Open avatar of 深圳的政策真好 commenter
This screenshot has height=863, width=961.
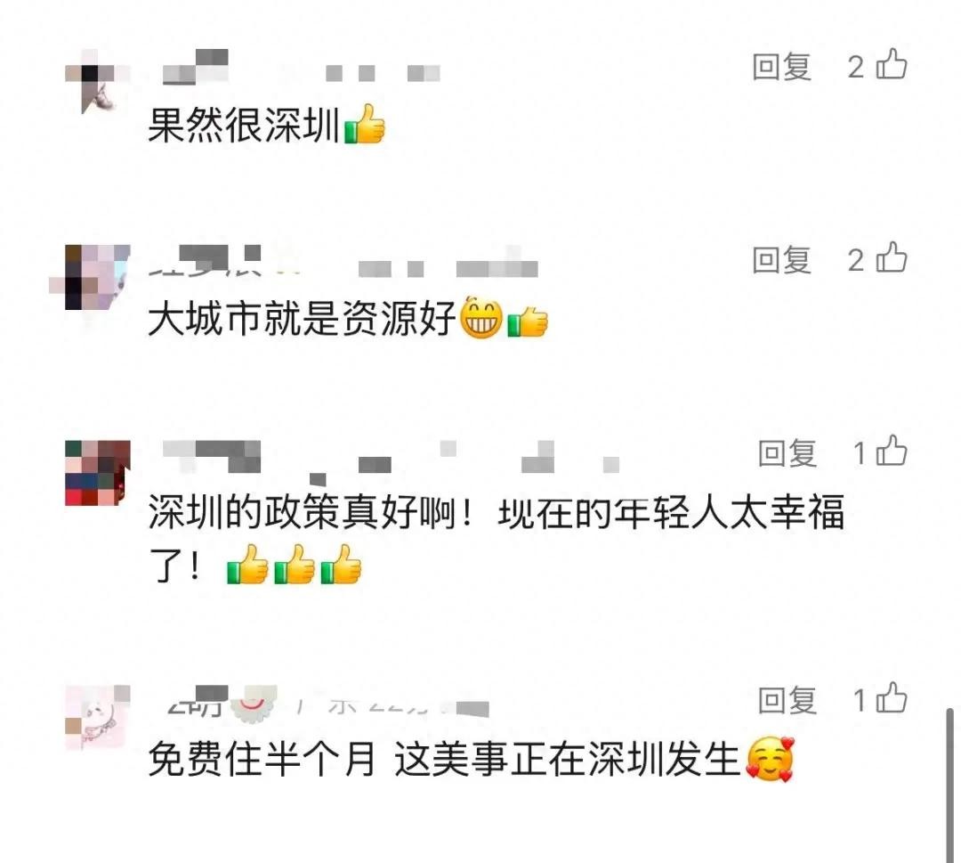(x=98, y=473)
